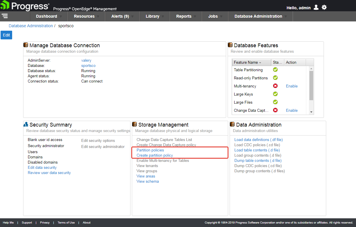Open the Support footer link
The height and width of the screenshot is (227, 356).
click(x=27, y=223)
